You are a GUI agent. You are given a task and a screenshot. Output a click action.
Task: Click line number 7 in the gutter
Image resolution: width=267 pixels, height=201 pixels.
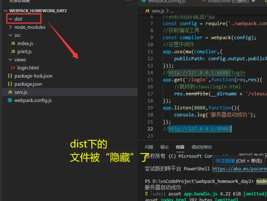[152, 23]
